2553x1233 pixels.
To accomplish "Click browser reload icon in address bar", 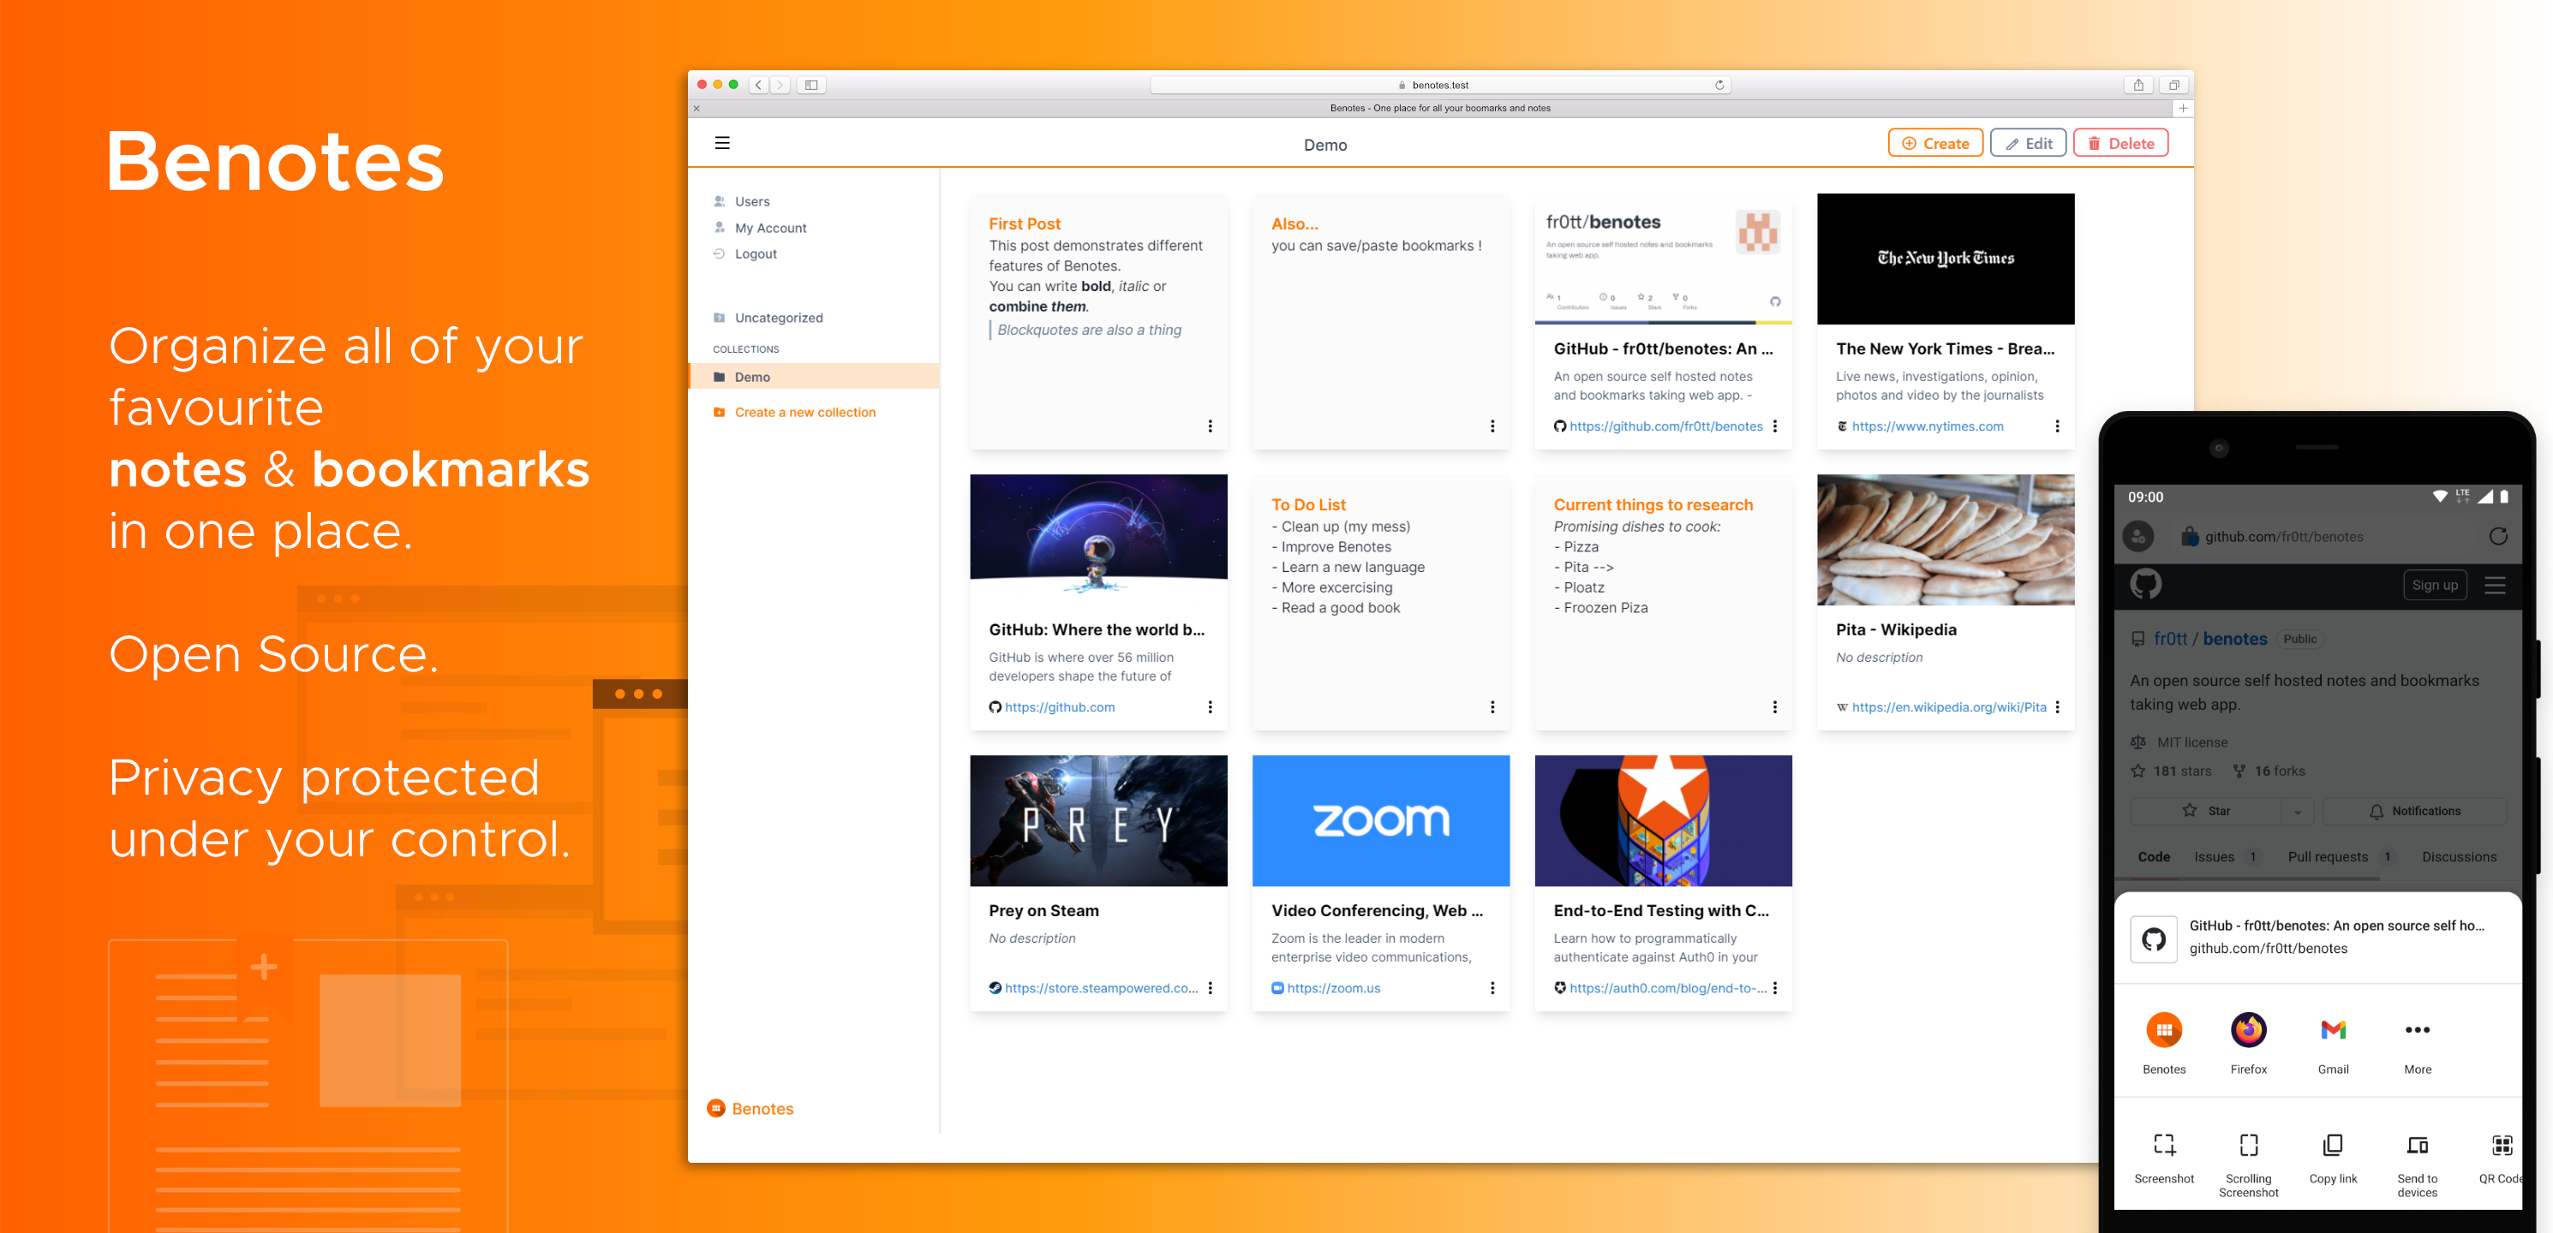I will point(1719,85).
